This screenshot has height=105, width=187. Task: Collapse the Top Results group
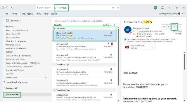click(x=54, y=28)
